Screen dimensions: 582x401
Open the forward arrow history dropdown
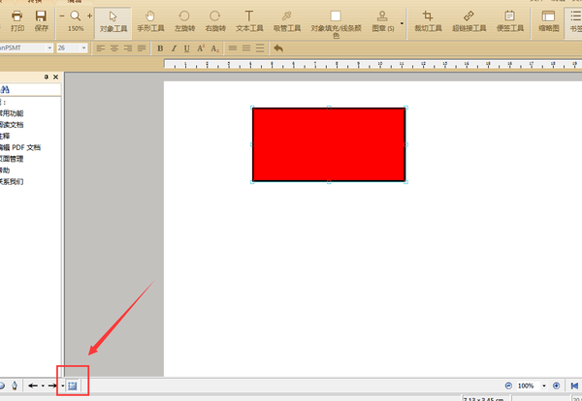[x=63, y=386]
